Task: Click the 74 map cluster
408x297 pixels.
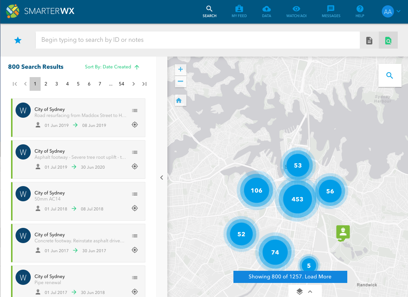Action: tap(275, 252)
